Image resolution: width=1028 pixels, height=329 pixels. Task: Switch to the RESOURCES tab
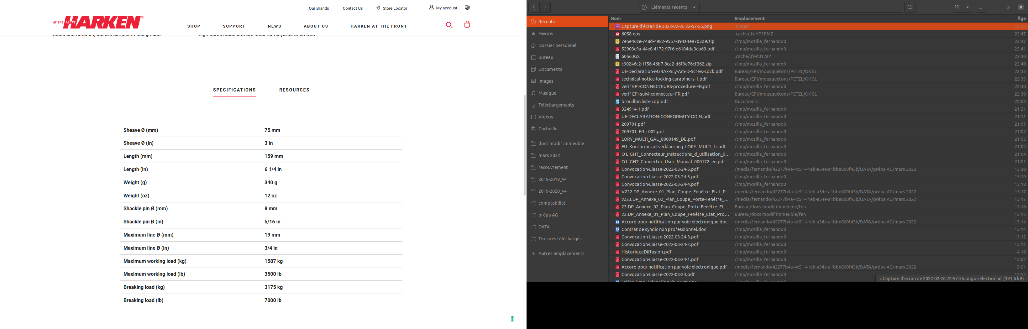(x=294, y=90)
